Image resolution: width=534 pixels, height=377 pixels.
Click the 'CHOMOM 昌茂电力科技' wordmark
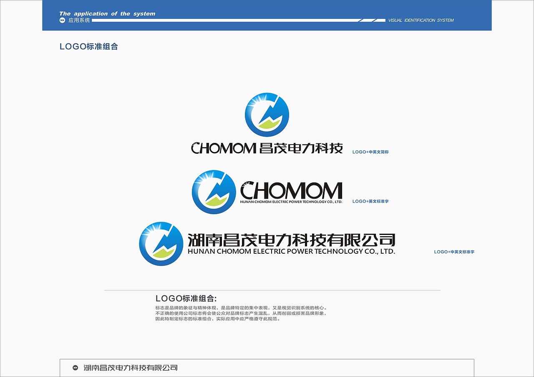pos(267,148)
